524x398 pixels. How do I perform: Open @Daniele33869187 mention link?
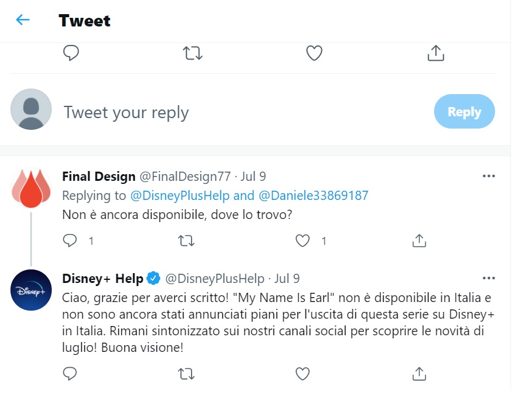[x=313, y=196]
